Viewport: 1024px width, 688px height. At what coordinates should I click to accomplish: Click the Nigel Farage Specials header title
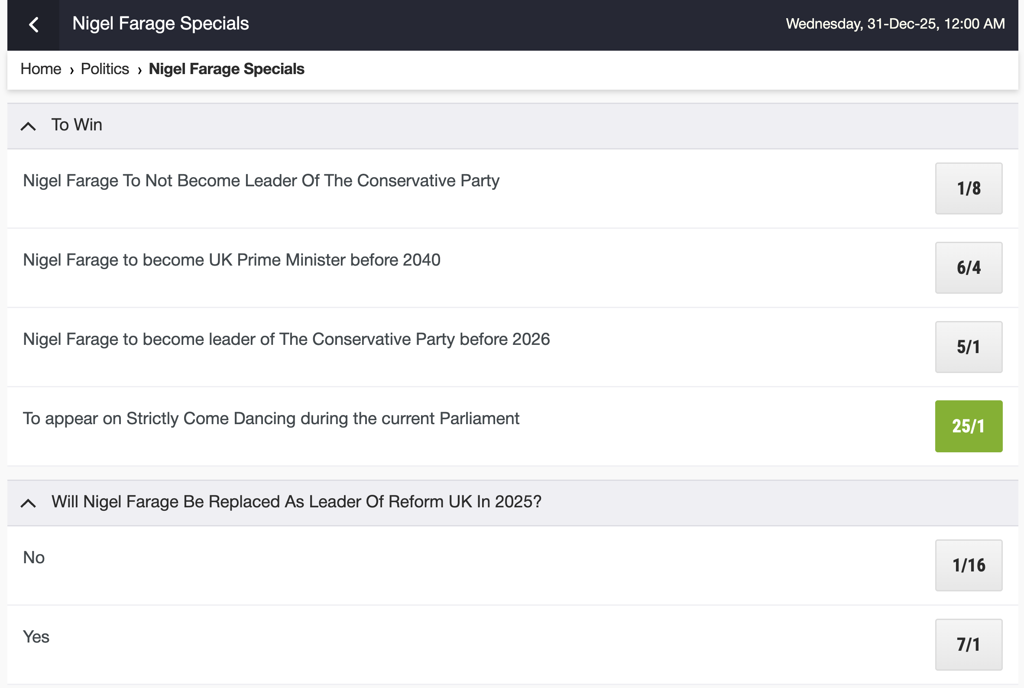coord(161,24)
